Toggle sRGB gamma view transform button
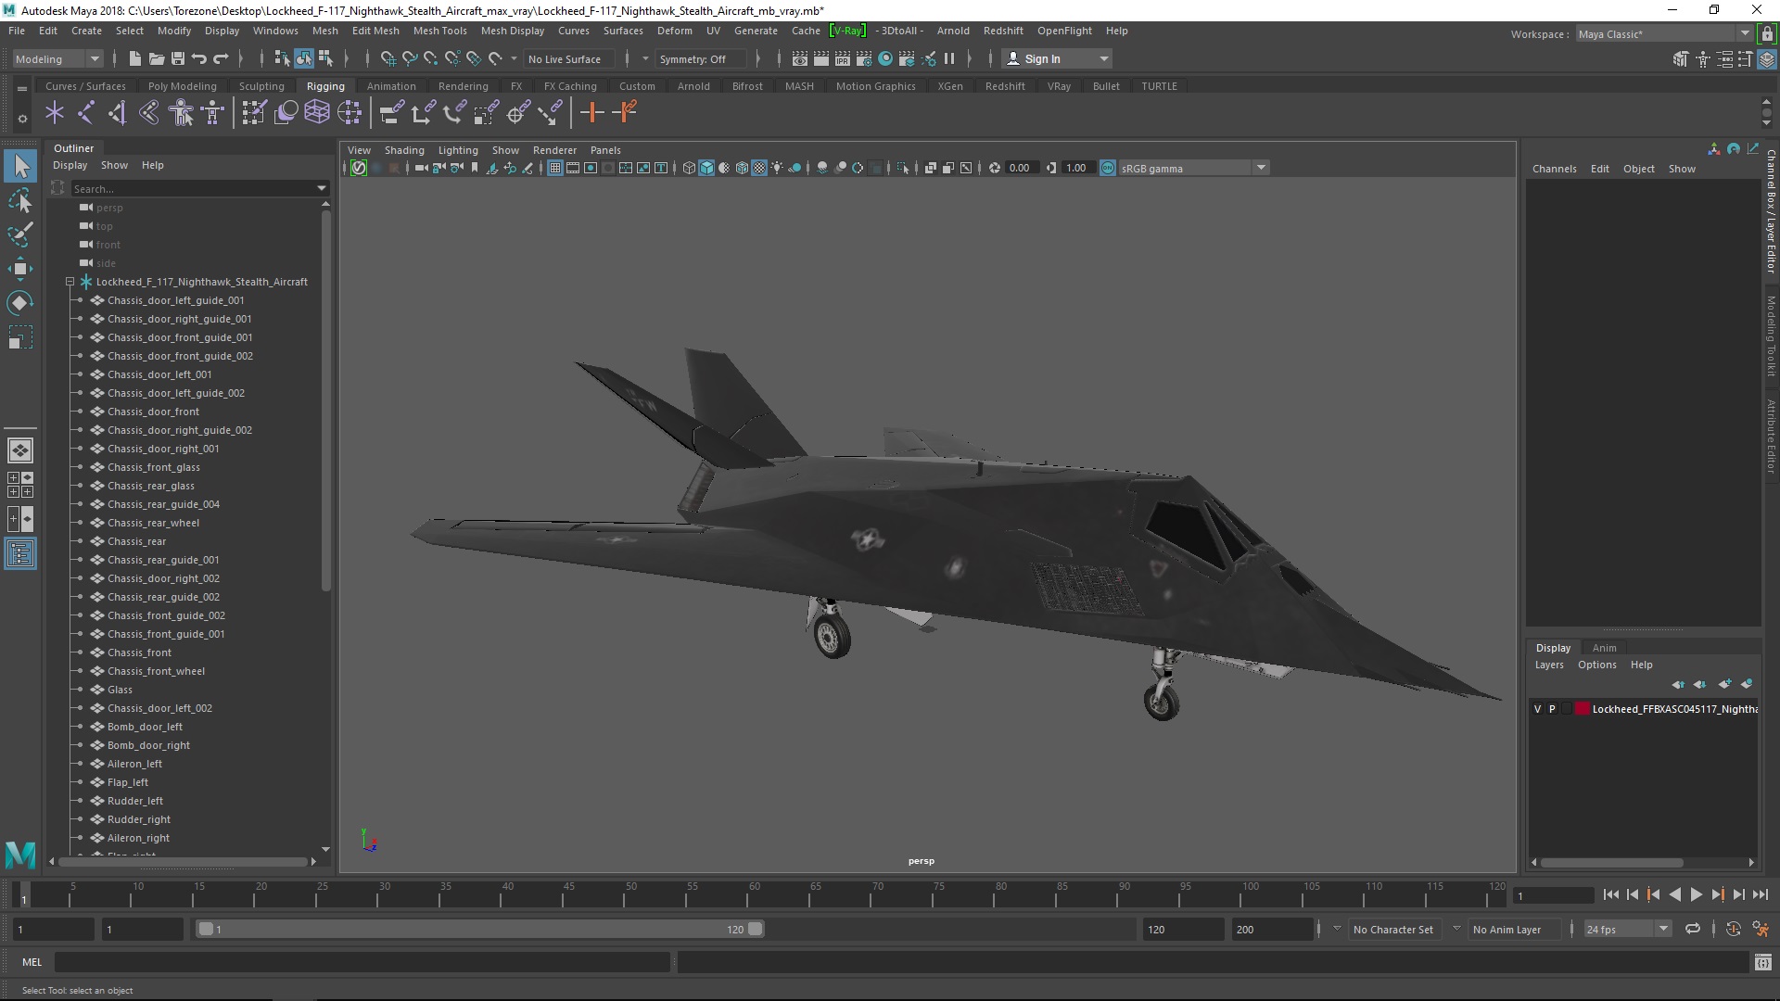This screenshot has height=1001, width=1780. click(x=1108, y=168)
